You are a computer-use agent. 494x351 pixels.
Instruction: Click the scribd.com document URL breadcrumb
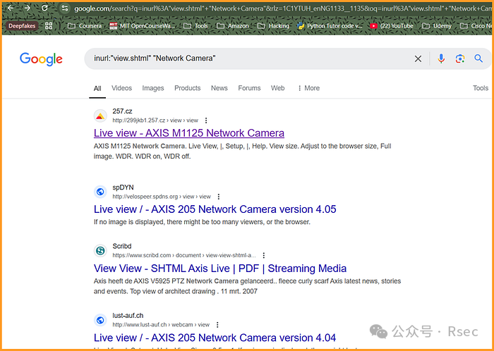(x=184, y=255)
